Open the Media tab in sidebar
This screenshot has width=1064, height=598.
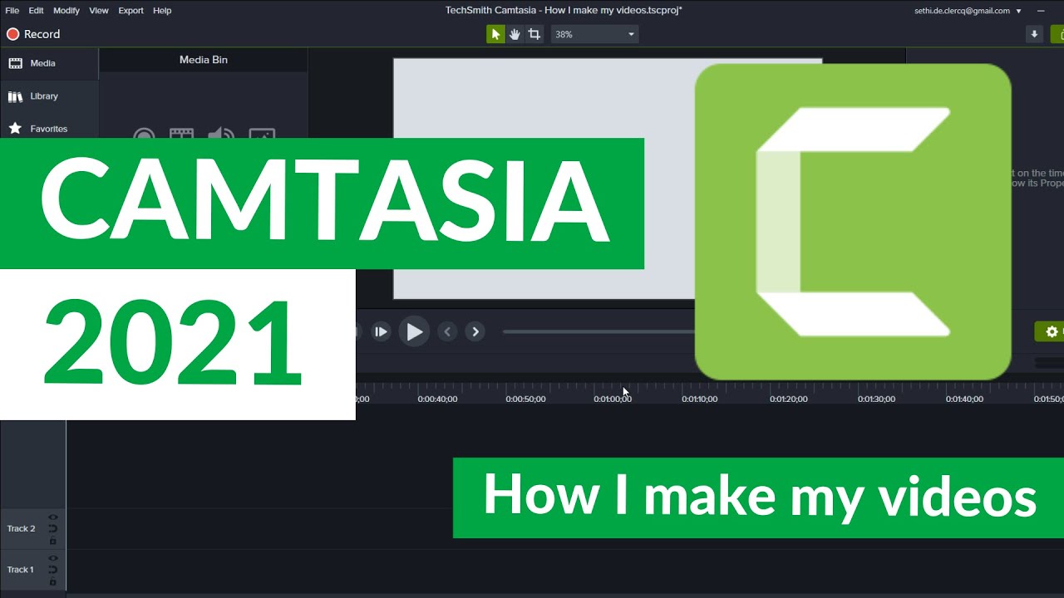coord(42,63)
